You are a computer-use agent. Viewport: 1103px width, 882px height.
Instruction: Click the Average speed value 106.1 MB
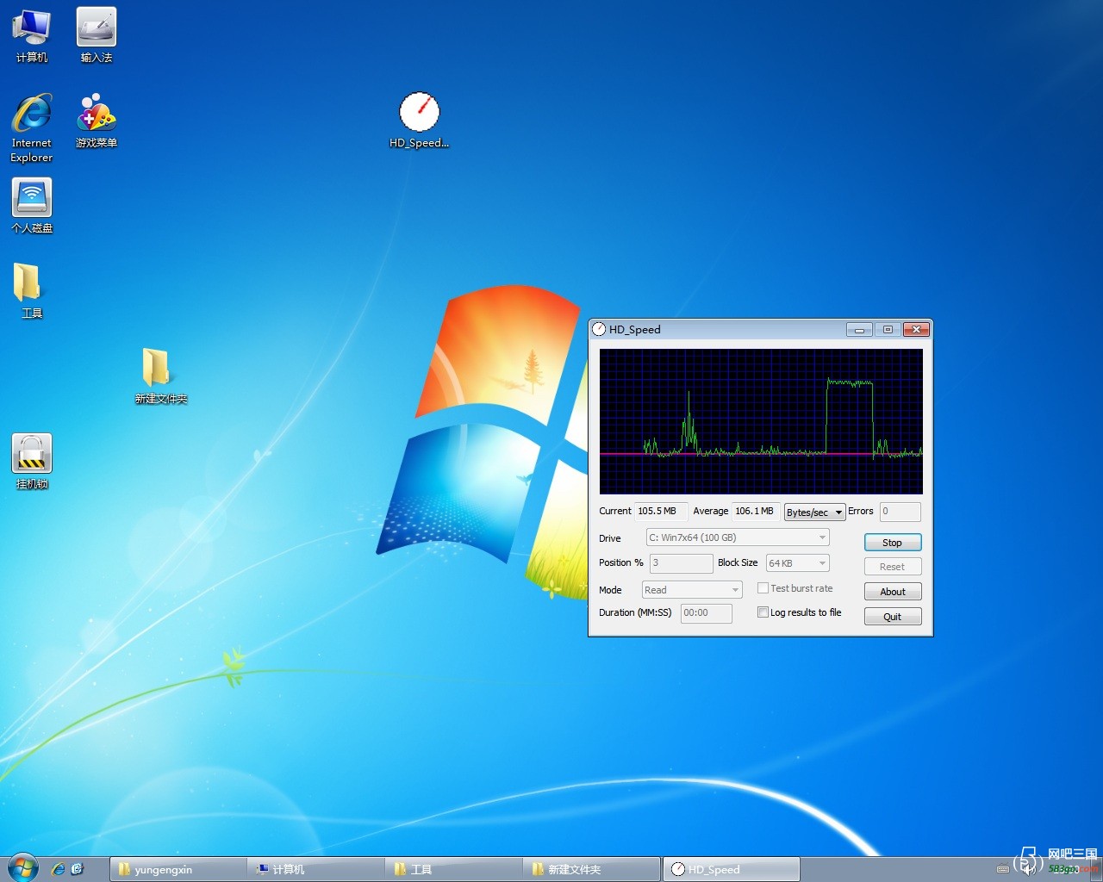756,512
